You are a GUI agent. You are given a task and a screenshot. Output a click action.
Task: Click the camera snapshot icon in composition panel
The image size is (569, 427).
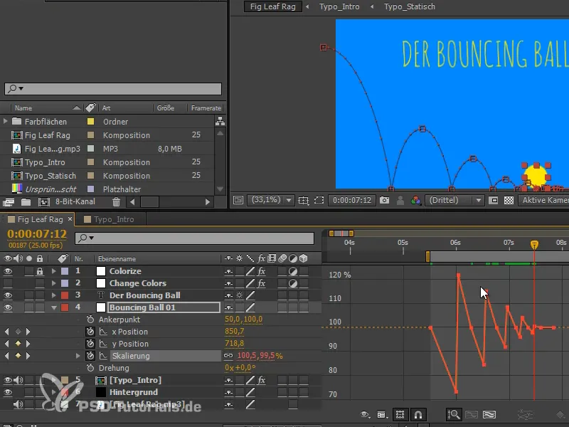click(x=384, y=200)
